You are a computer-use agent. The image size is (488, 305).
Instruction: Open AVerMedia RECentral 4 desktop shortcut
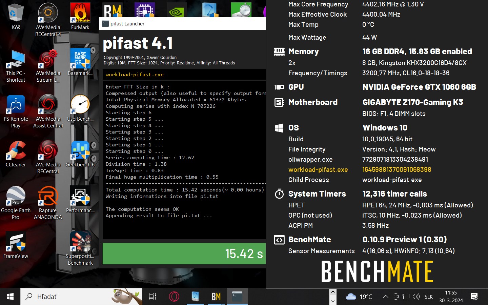[48, 20]
